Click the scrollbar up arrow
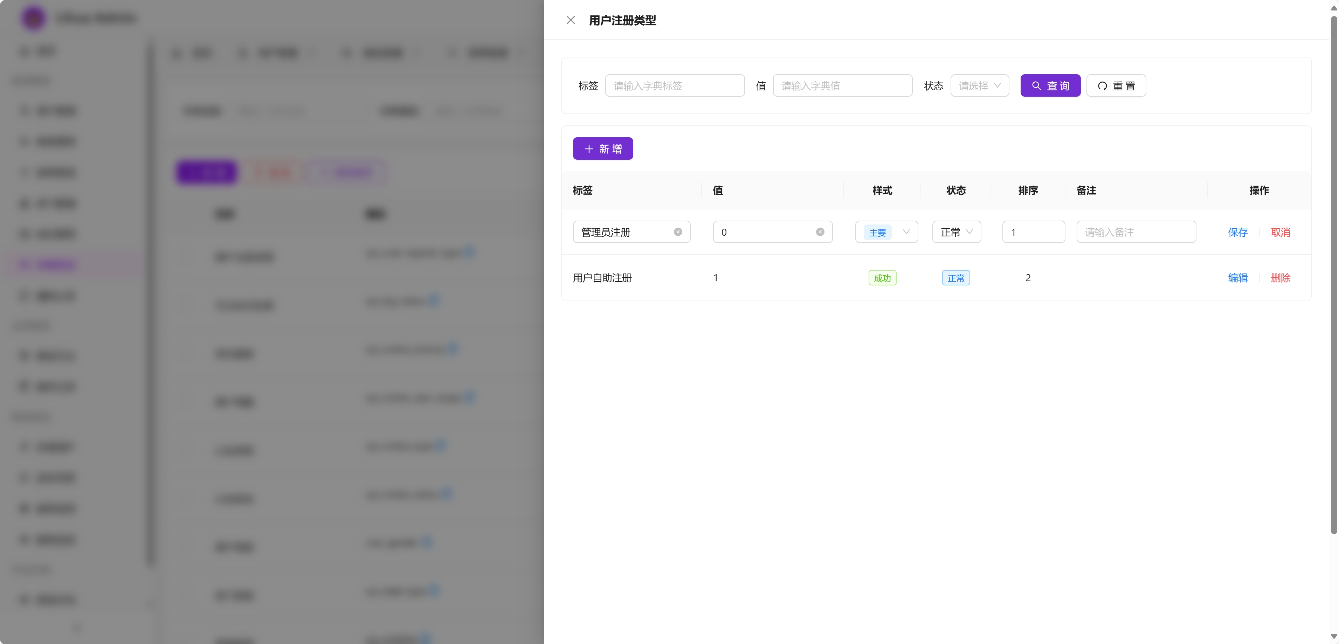 pyautogui.click(x=1334, y=7)
